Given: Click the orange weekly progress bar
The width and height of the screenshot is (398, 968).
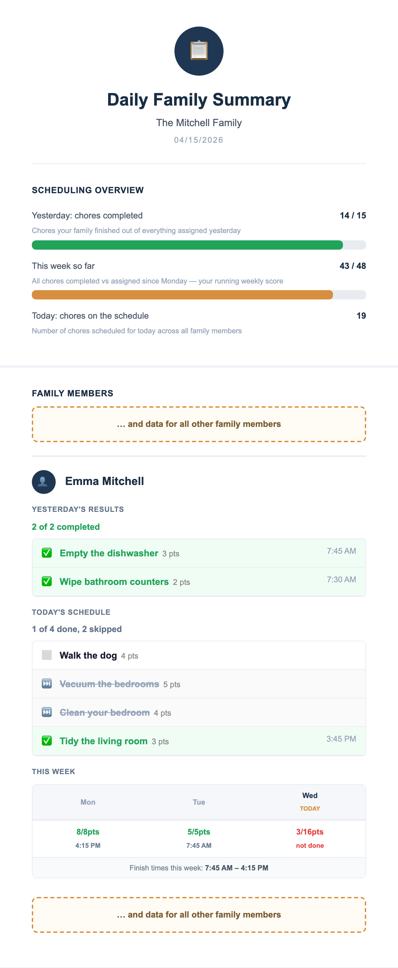Looking at the screenshot, I should 182,295.
